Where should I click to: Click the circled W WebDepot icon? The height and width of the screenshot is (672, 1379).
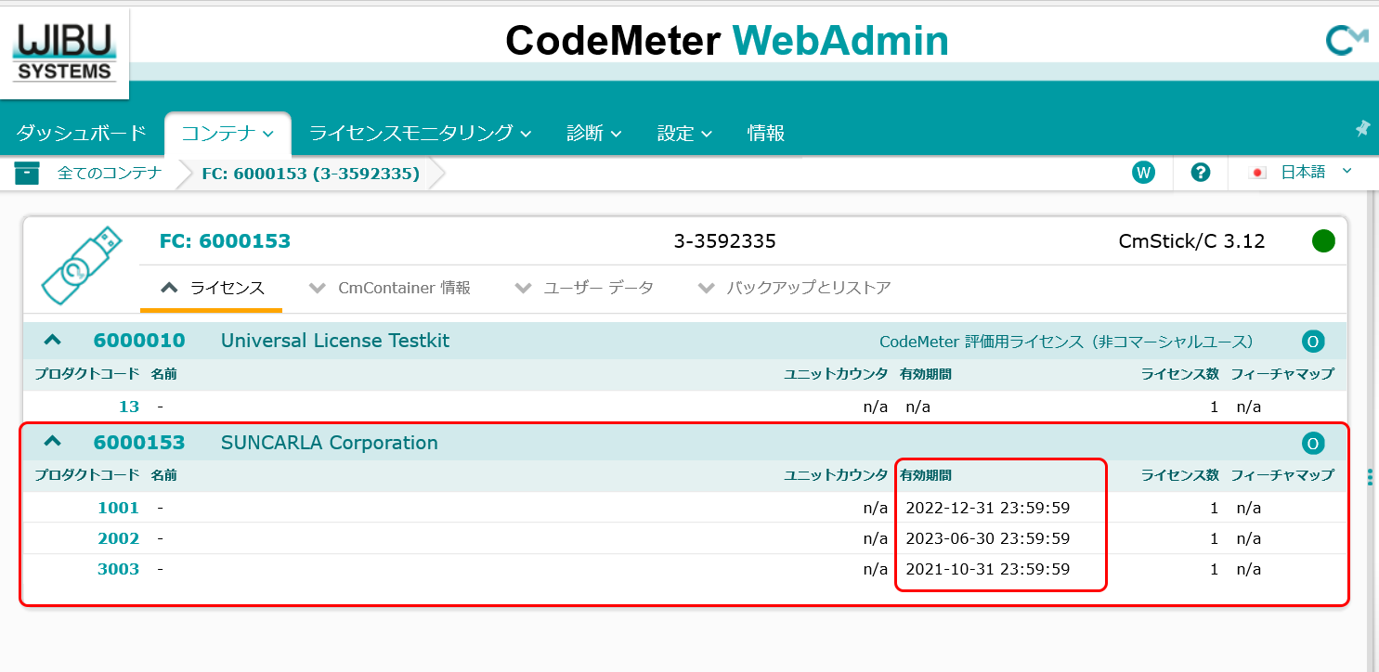click(1144, 173)
